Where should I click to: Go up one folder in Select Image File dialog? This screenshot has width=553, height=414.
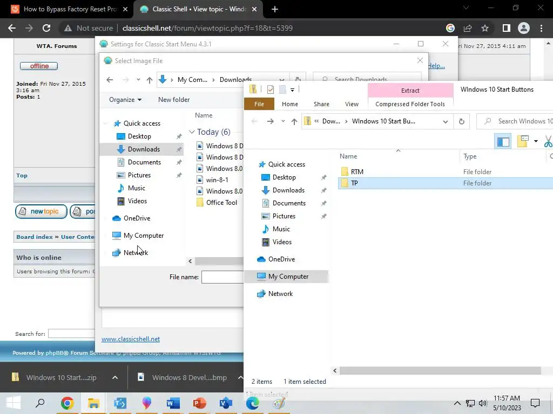point(150,80)
